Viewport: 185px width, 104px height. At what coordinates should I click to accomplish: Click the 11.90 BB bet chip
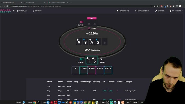coord(89,28)
